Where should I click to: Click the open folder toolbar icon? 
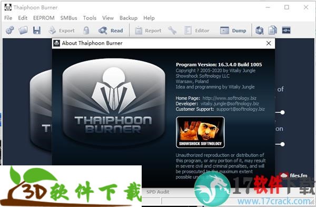(23, 31)
